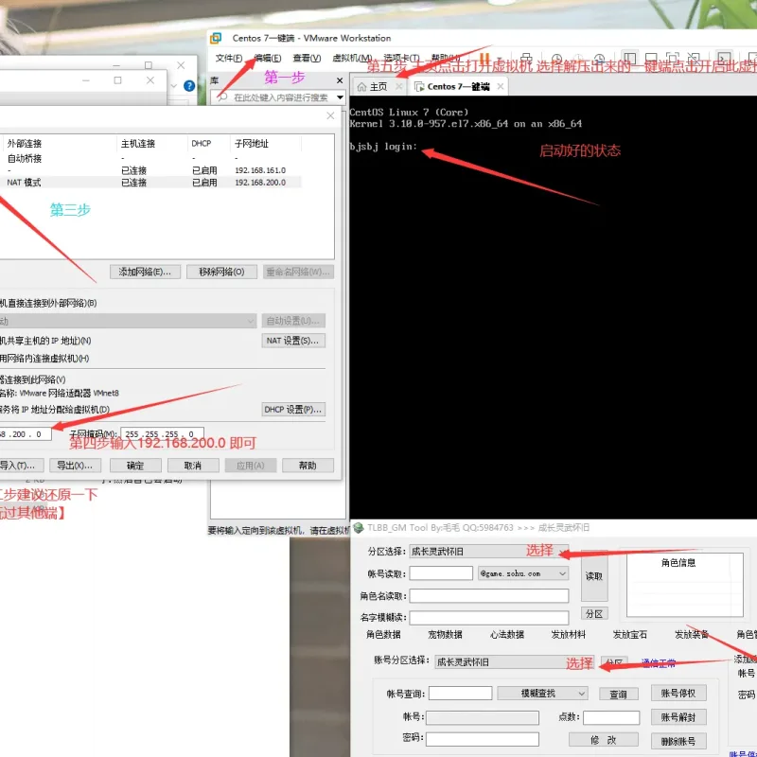Click the 帐号读取 input field
This screenshot has width=757, height=757.
pos(441,573)
